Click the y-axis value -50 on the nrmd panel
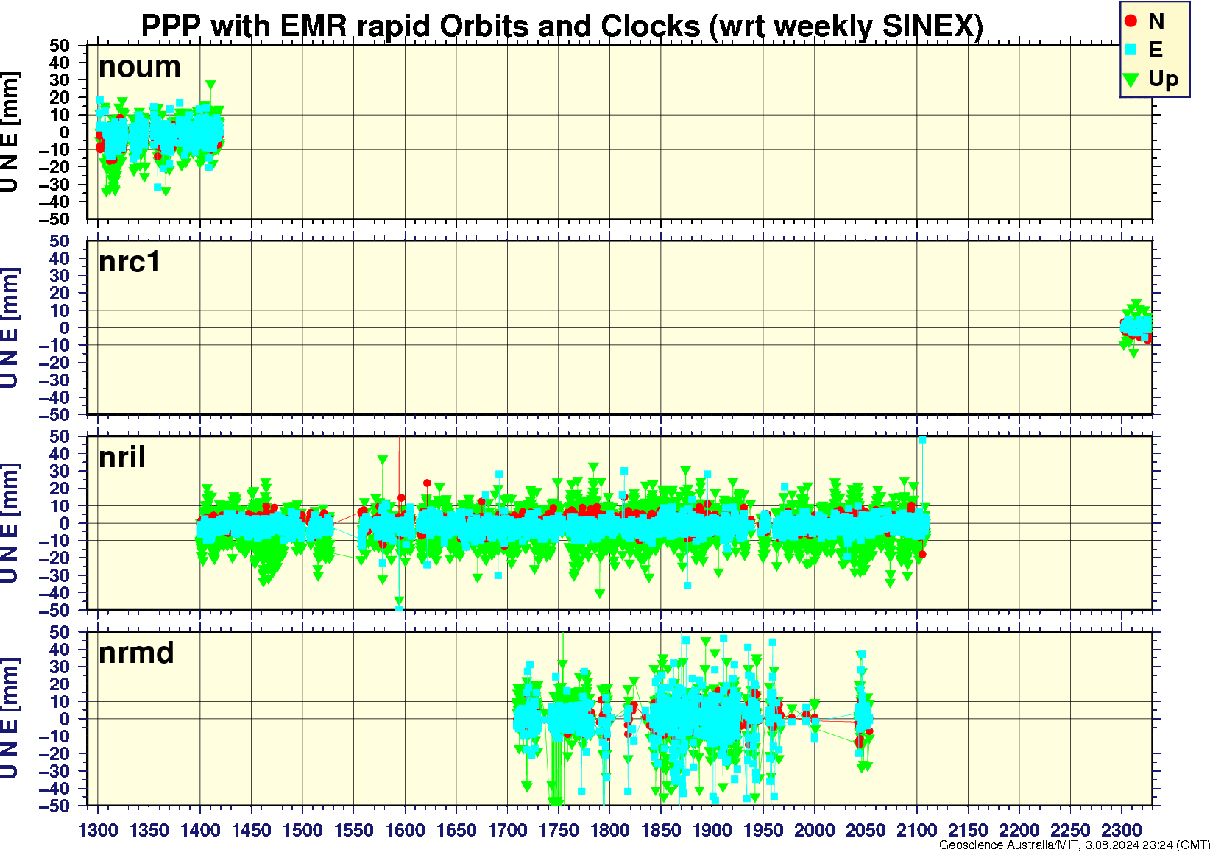1210x852 pixels. (54, 806)
